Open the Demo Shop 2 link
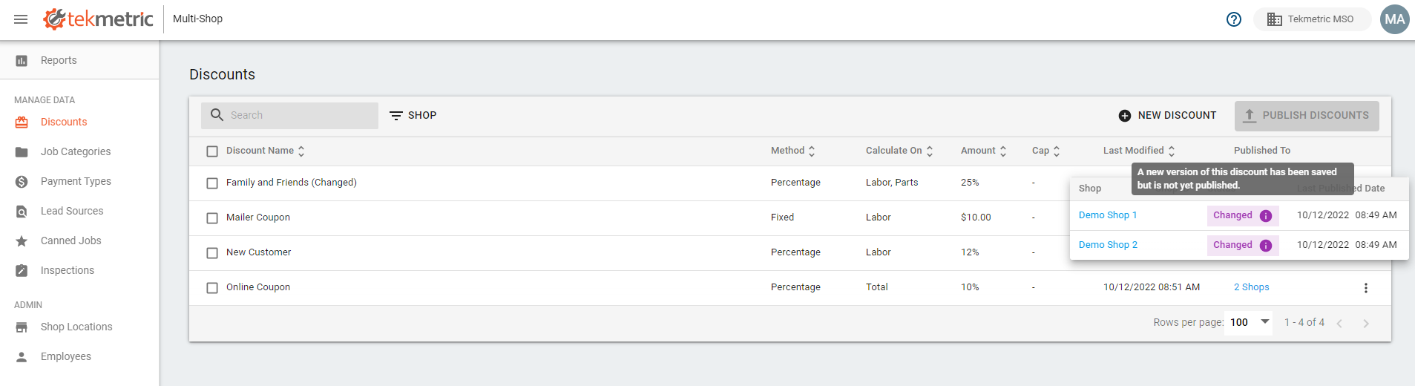Image resolution: width=1415 pixels, height=386 pixels. point(1108,245)
